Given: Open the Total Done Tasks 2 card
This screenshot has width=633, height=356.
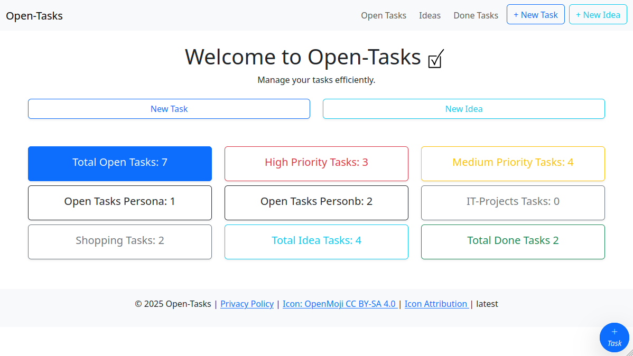Looking at the screenshot, I should click(x=513, y=241).
